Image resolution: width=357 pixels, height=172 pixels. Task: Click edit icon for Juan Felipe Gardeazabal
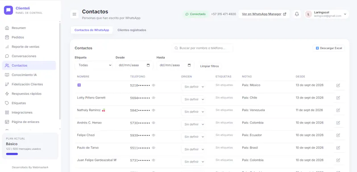click(x=338, y=160)
